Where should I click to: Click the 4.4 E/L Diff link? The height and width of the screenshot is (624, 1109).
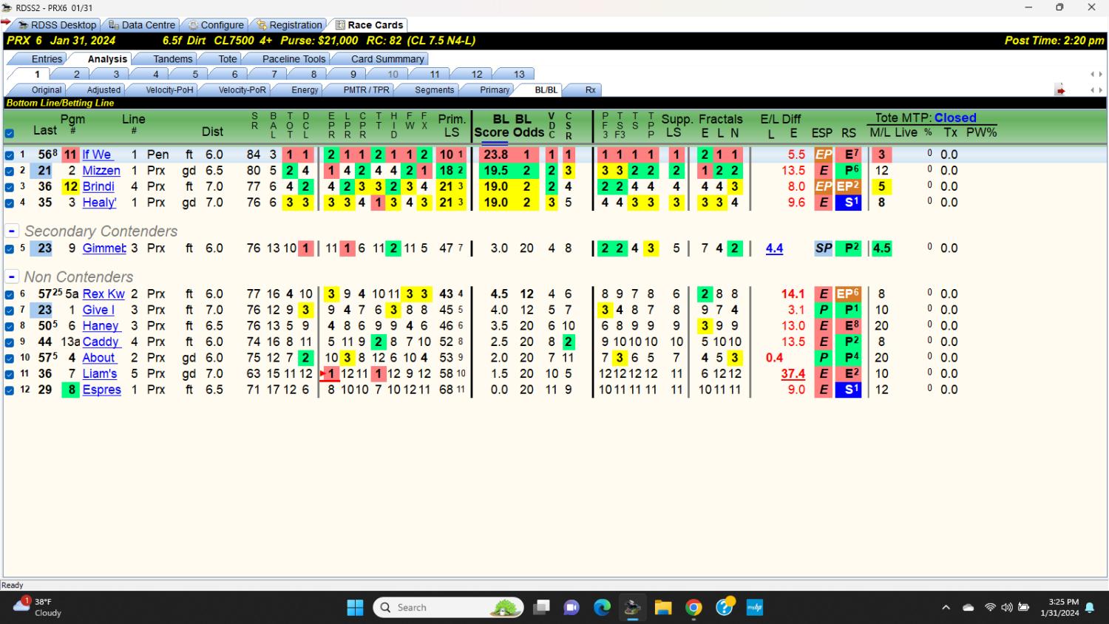774,248
